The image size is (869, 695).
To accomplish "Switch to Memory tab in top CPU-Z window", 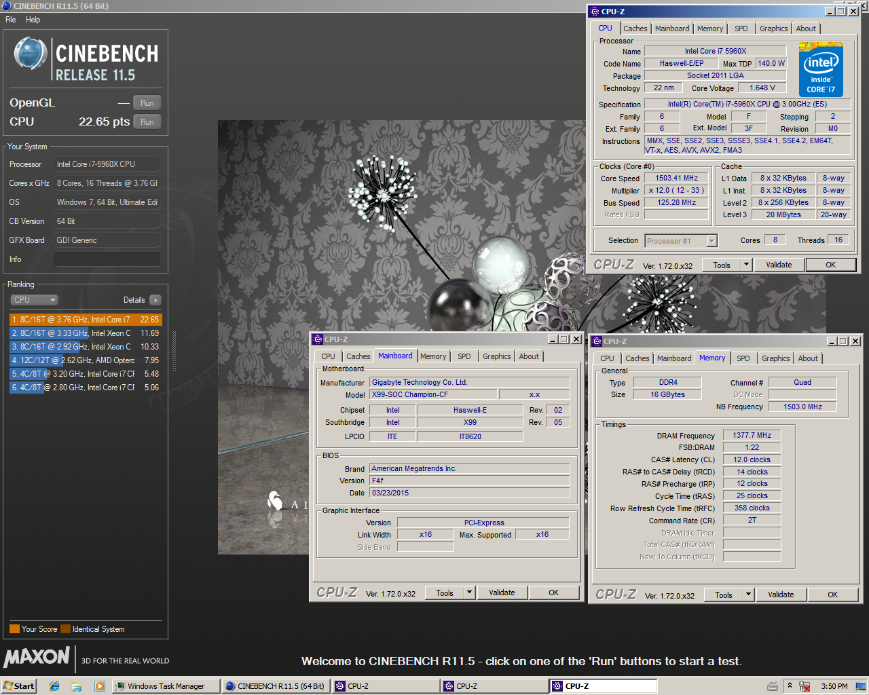I will click(710, 29).
